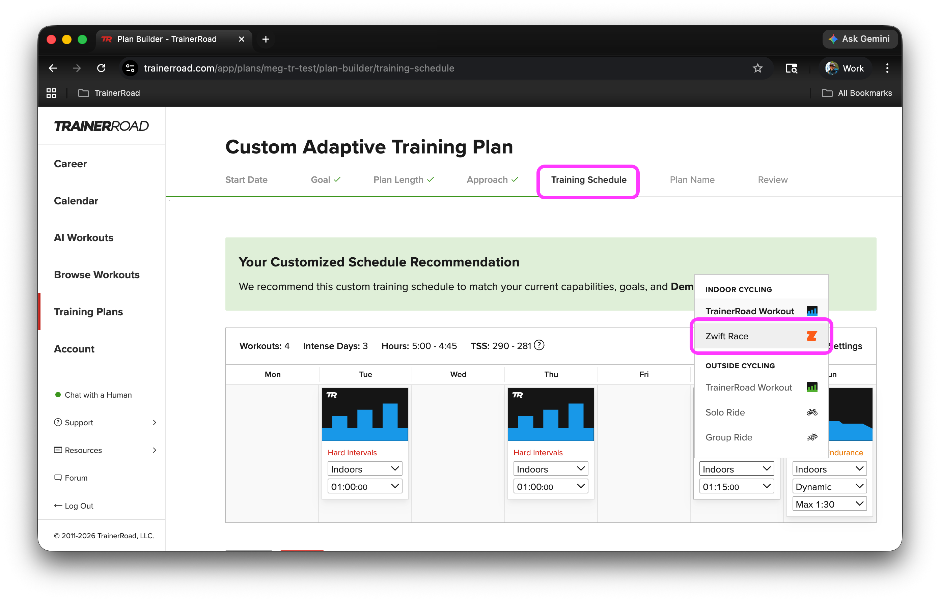Open the Max 1:30 dropdown
The height and width of the screenshot is (601, 940).
830,504
